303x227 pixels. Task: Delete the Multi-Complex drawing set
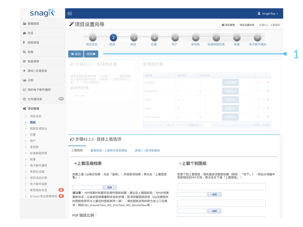268,117
